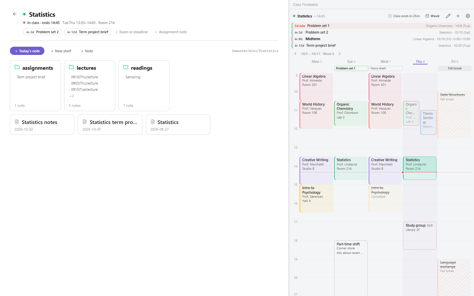Add an Exam or deadline

132,32
